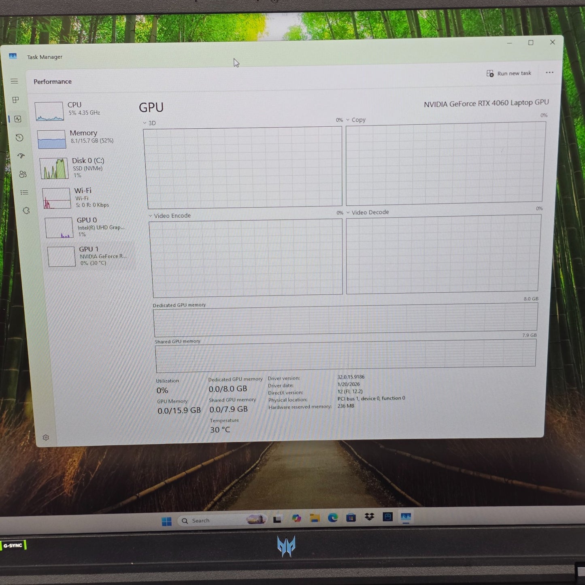Screen dimensions: 585x585
Task: Click the shared memory value 0.0/7.9 GB
Action: [x=228, y=409]
